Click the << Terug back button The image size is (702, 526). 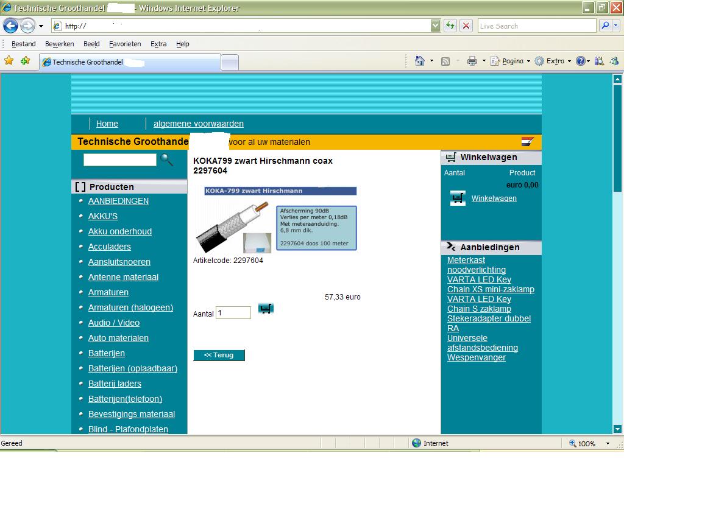click(219, 355)
